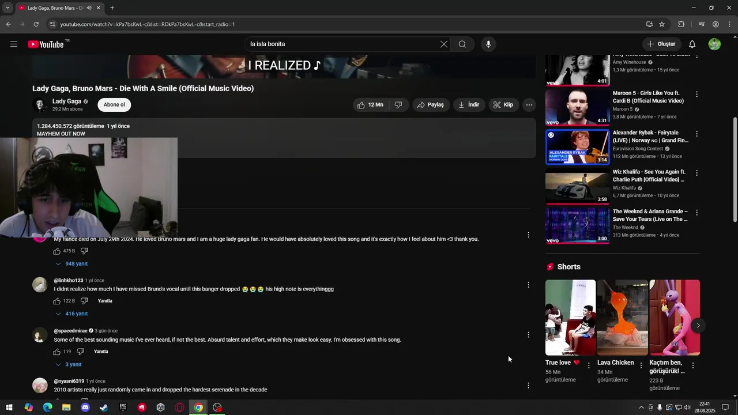Bookmark this page with the star icon
The height and width of the screenshot is (415, 738).
point(662,24)
